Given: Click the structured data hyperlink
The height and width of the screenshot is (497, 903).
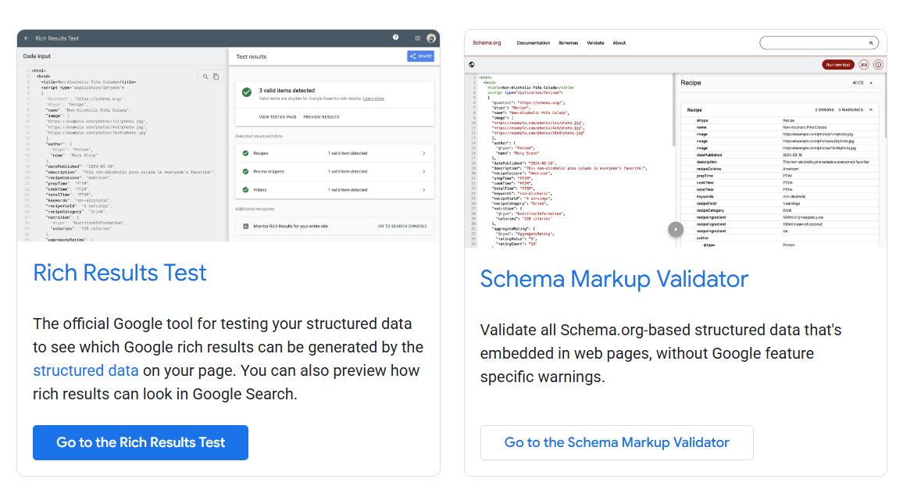Looking at the screenshot, I should [86, 370].
